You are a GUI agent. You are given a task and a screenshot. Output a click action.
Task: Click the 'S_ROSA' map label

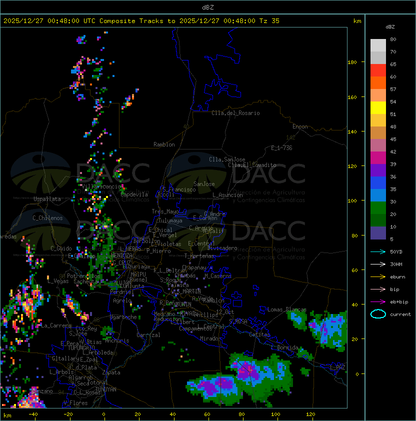tap(238, 321)
